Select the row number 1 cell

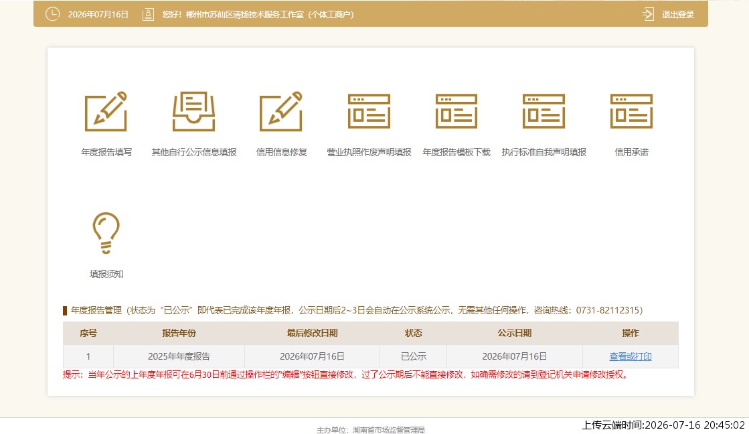(88, 356)
